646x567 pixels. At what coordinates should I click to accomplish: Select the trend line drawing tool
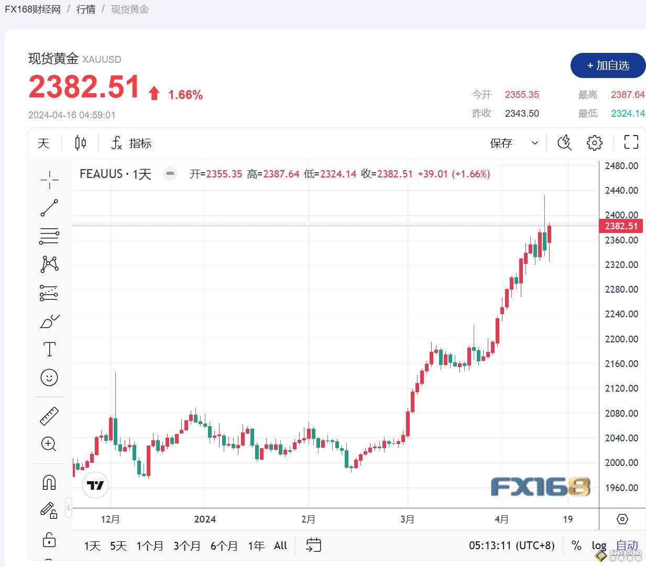[x=49, y=208]
